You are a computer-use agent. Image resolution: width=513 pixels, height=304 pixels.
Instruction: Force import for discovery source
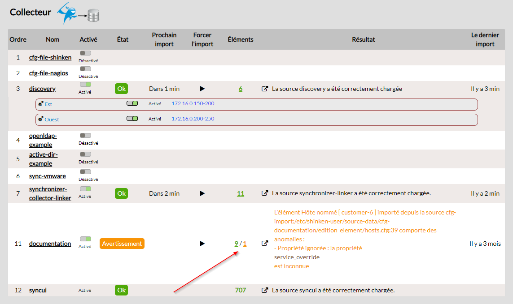click(x=202, y=89)
